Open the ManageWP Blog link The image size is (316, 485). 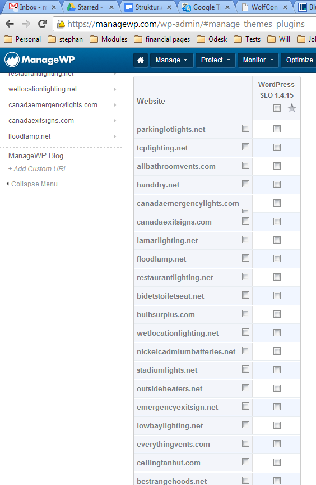coord(36,155)
